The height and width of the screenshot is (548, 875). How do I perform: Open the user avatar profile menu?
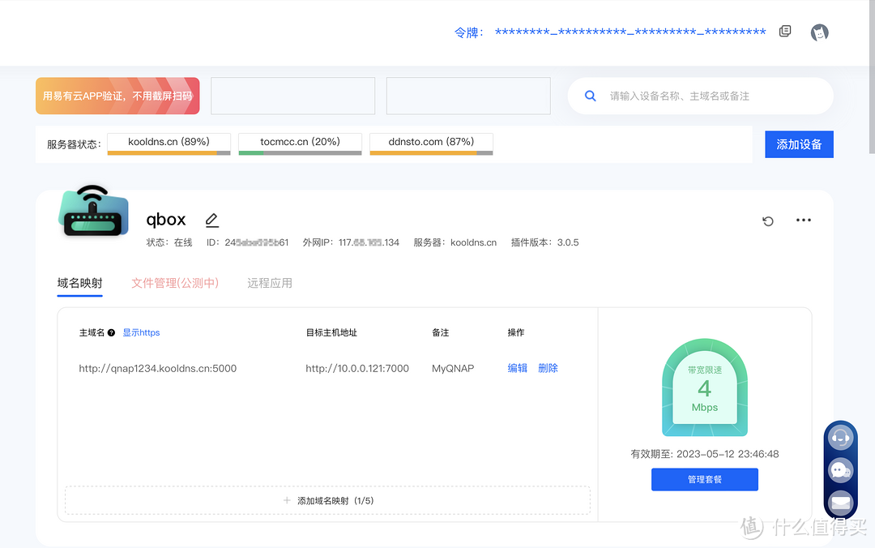(x=819, y=32)
